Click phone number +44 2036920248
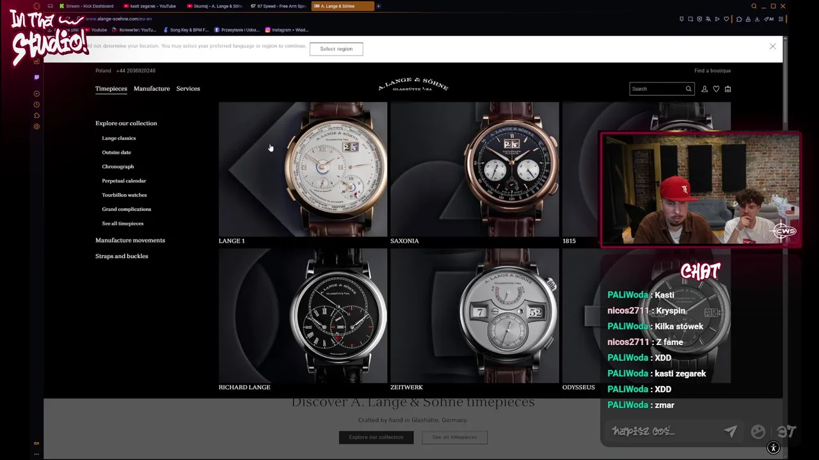This screenshot has height=460, width=819. point(136,71)
